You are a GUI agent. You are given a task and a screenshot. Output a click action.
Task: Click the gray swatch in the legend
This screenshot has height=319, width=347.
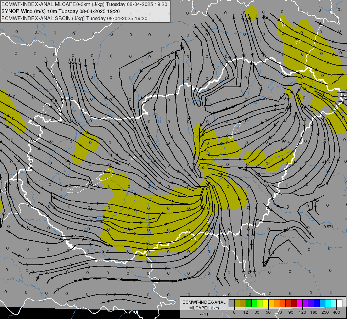click(232, 303)
